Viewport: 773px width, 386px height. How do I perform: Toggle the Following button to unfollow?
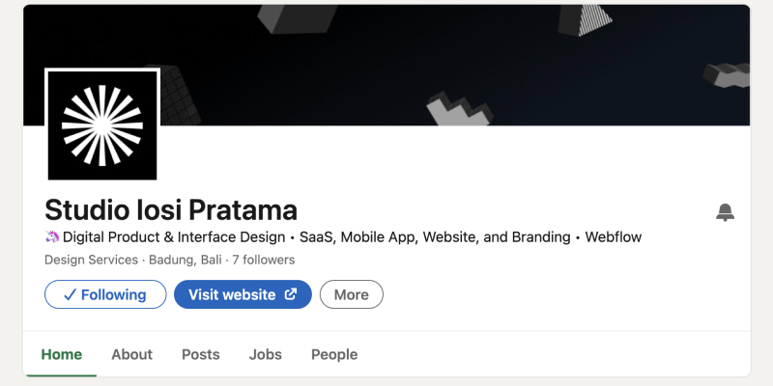pos(104,295)
